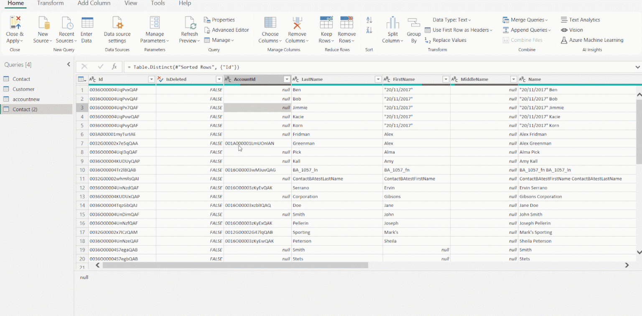642x316 pixels.
Task: Select the Contact (2) query
Action: (x=36, y=109)
